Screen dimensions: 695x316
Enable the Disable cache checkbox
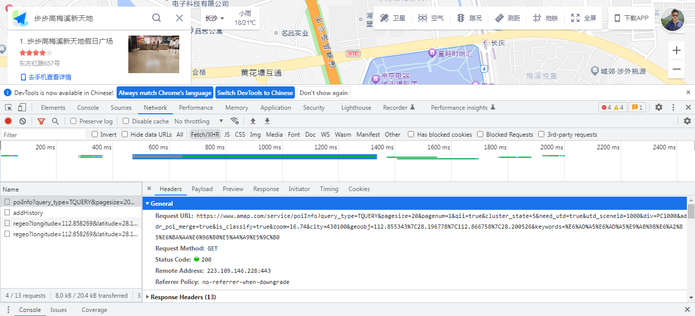point(125,121)
